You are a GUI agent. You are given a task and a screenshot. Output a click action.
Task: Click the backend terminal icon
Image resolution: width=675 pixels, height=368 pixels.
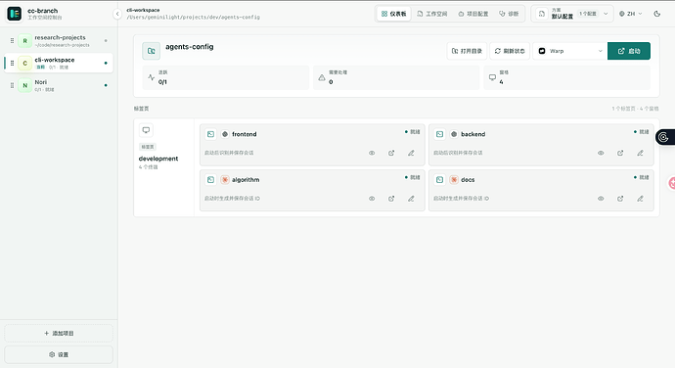point(439,134)
